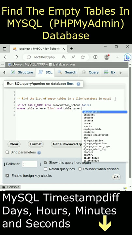This screenshot has width=132, height=235.
Task: Click the browser back arrow
Action: pos(6,57)
